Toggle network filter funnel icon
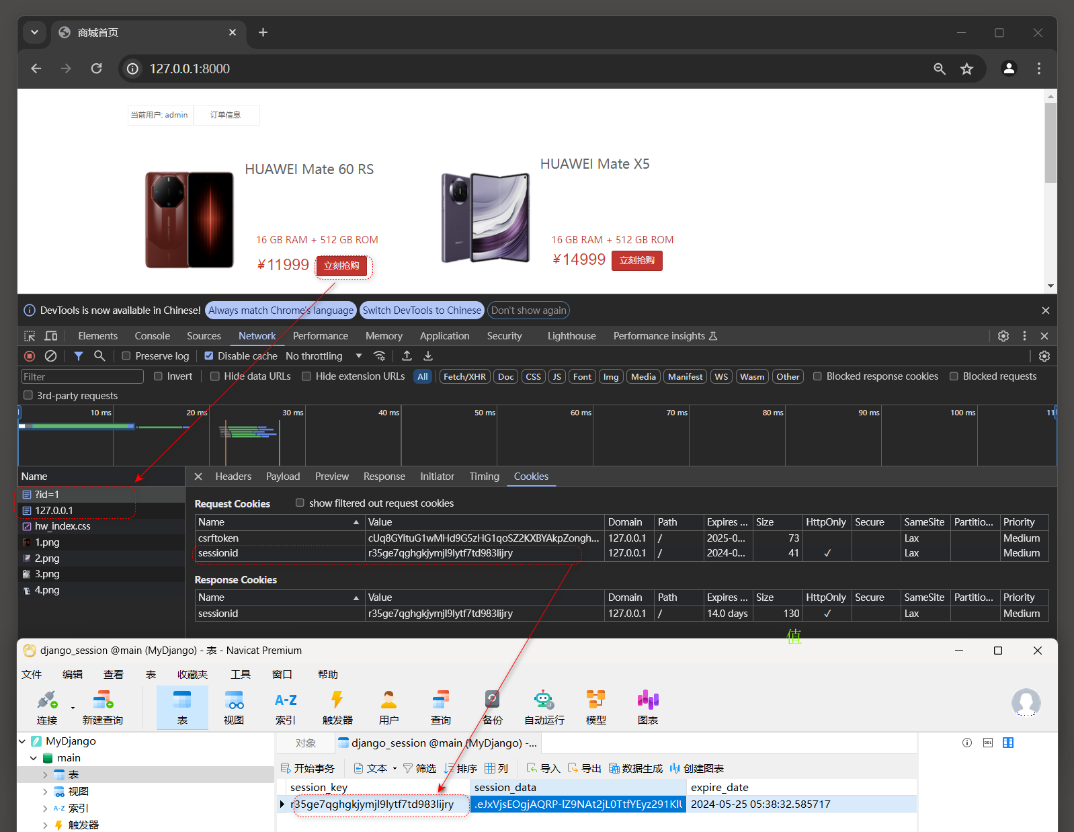1074x832 pixels. 79,356
